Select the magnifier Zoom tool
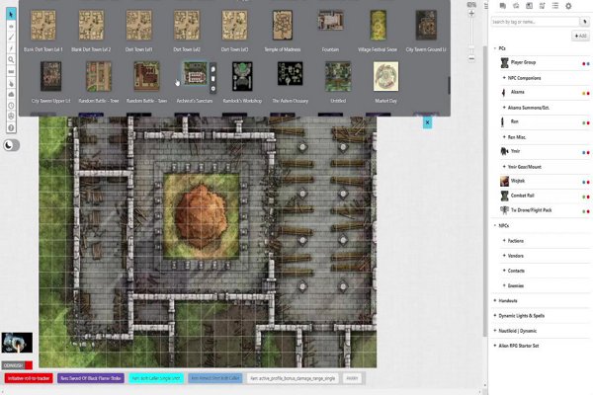This screenshot has height=395, width=593. [11, 59]
